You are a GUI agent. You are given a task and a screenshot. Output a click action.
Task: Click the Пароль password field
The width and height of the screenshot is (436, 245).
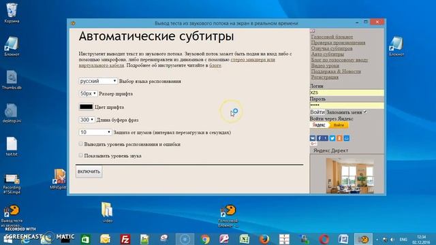click(347, 105)
